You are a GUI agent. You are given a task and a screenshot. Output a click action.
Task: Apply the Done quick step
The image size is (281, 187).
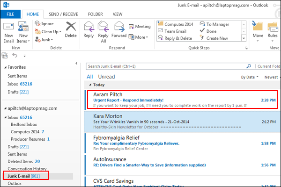click(x=208, y=31)
